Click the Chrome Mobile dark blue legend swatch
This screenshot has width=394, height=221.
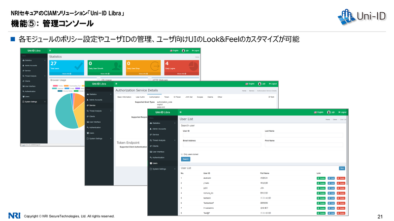click(x=60, y=91)
